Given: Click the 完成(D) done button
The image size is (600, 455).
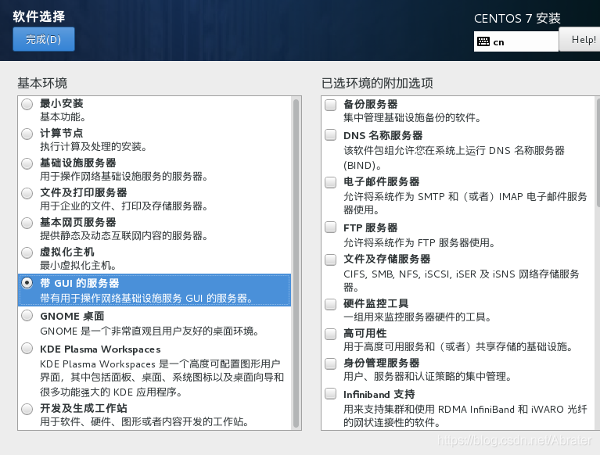Looking at the screenshot, I should tap(44, 39).
